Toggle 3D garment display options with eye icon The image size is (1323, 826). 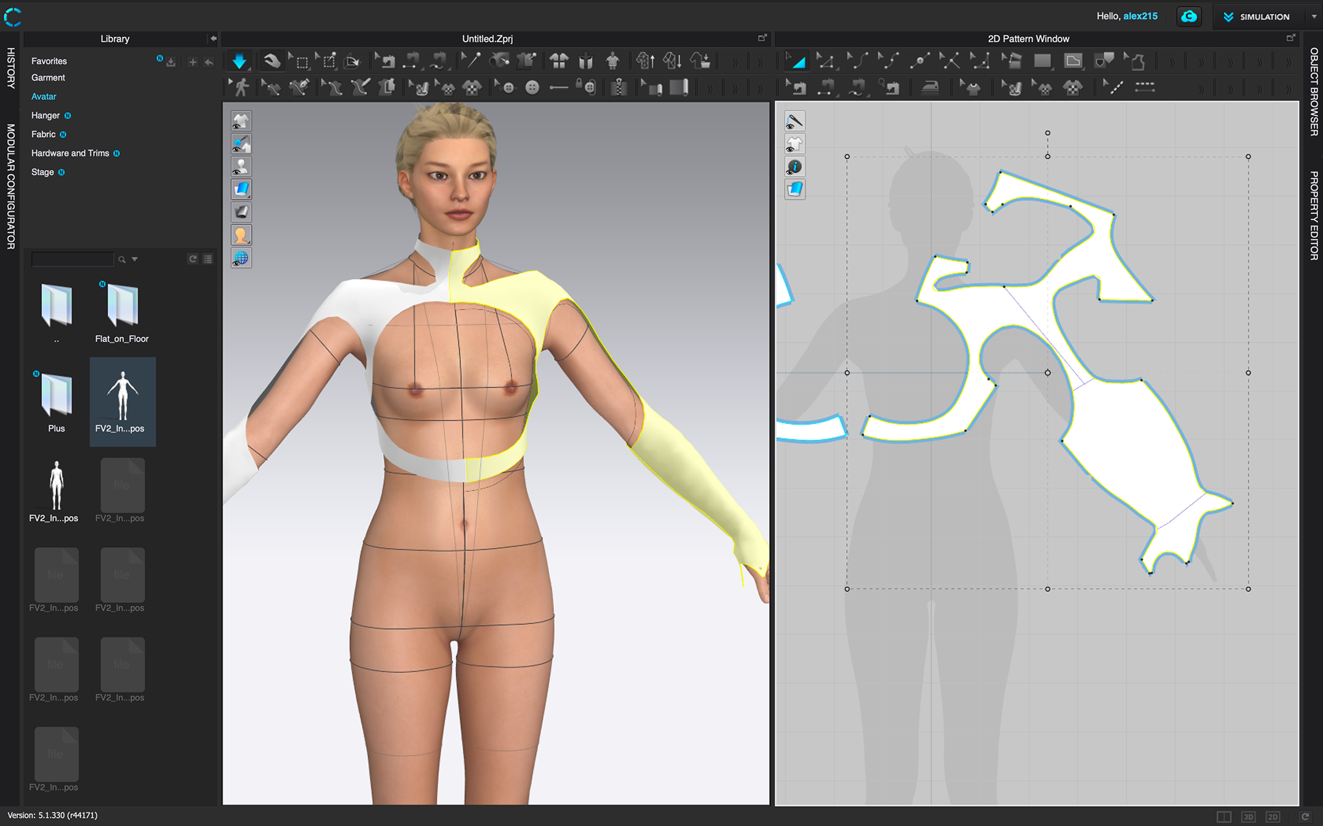240,144
